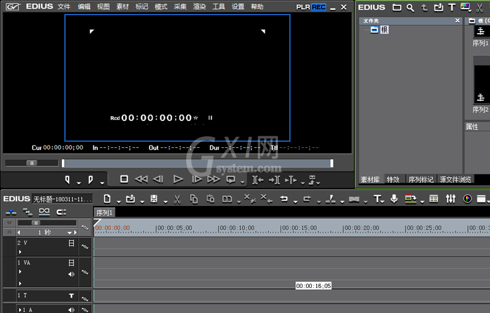Toggle the bin window grid icon

434,199
